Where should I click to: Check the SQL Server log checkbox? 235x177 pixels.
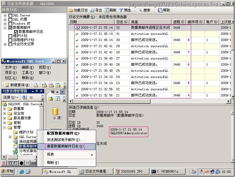point(10,16)
